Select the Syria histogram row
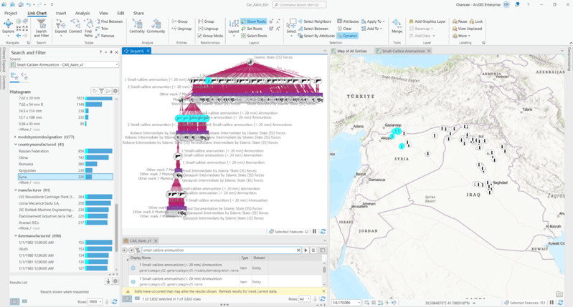 (65, 177)
